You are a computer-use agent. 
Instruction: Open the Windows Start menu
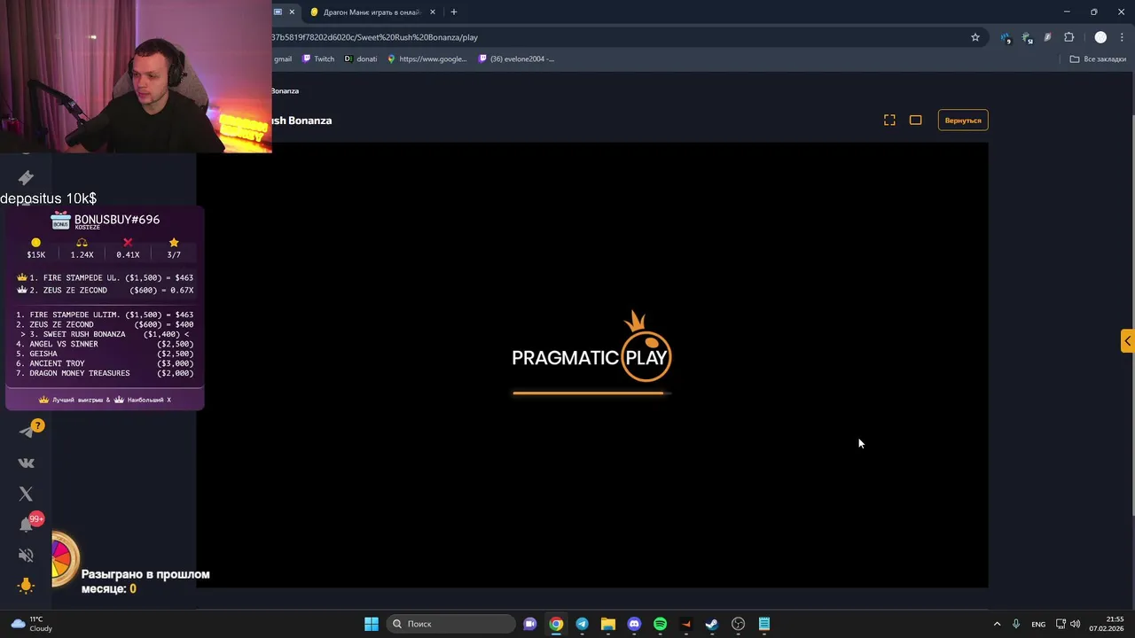coord(372,624)
